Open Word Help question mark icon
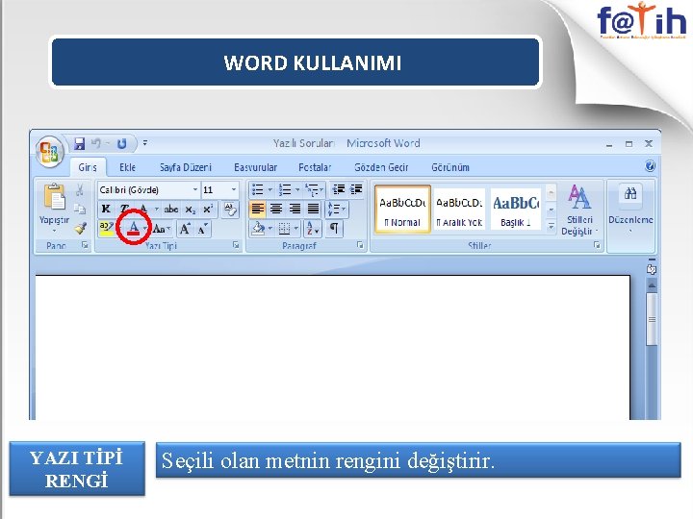693x519 pixels. pos(650,166)
